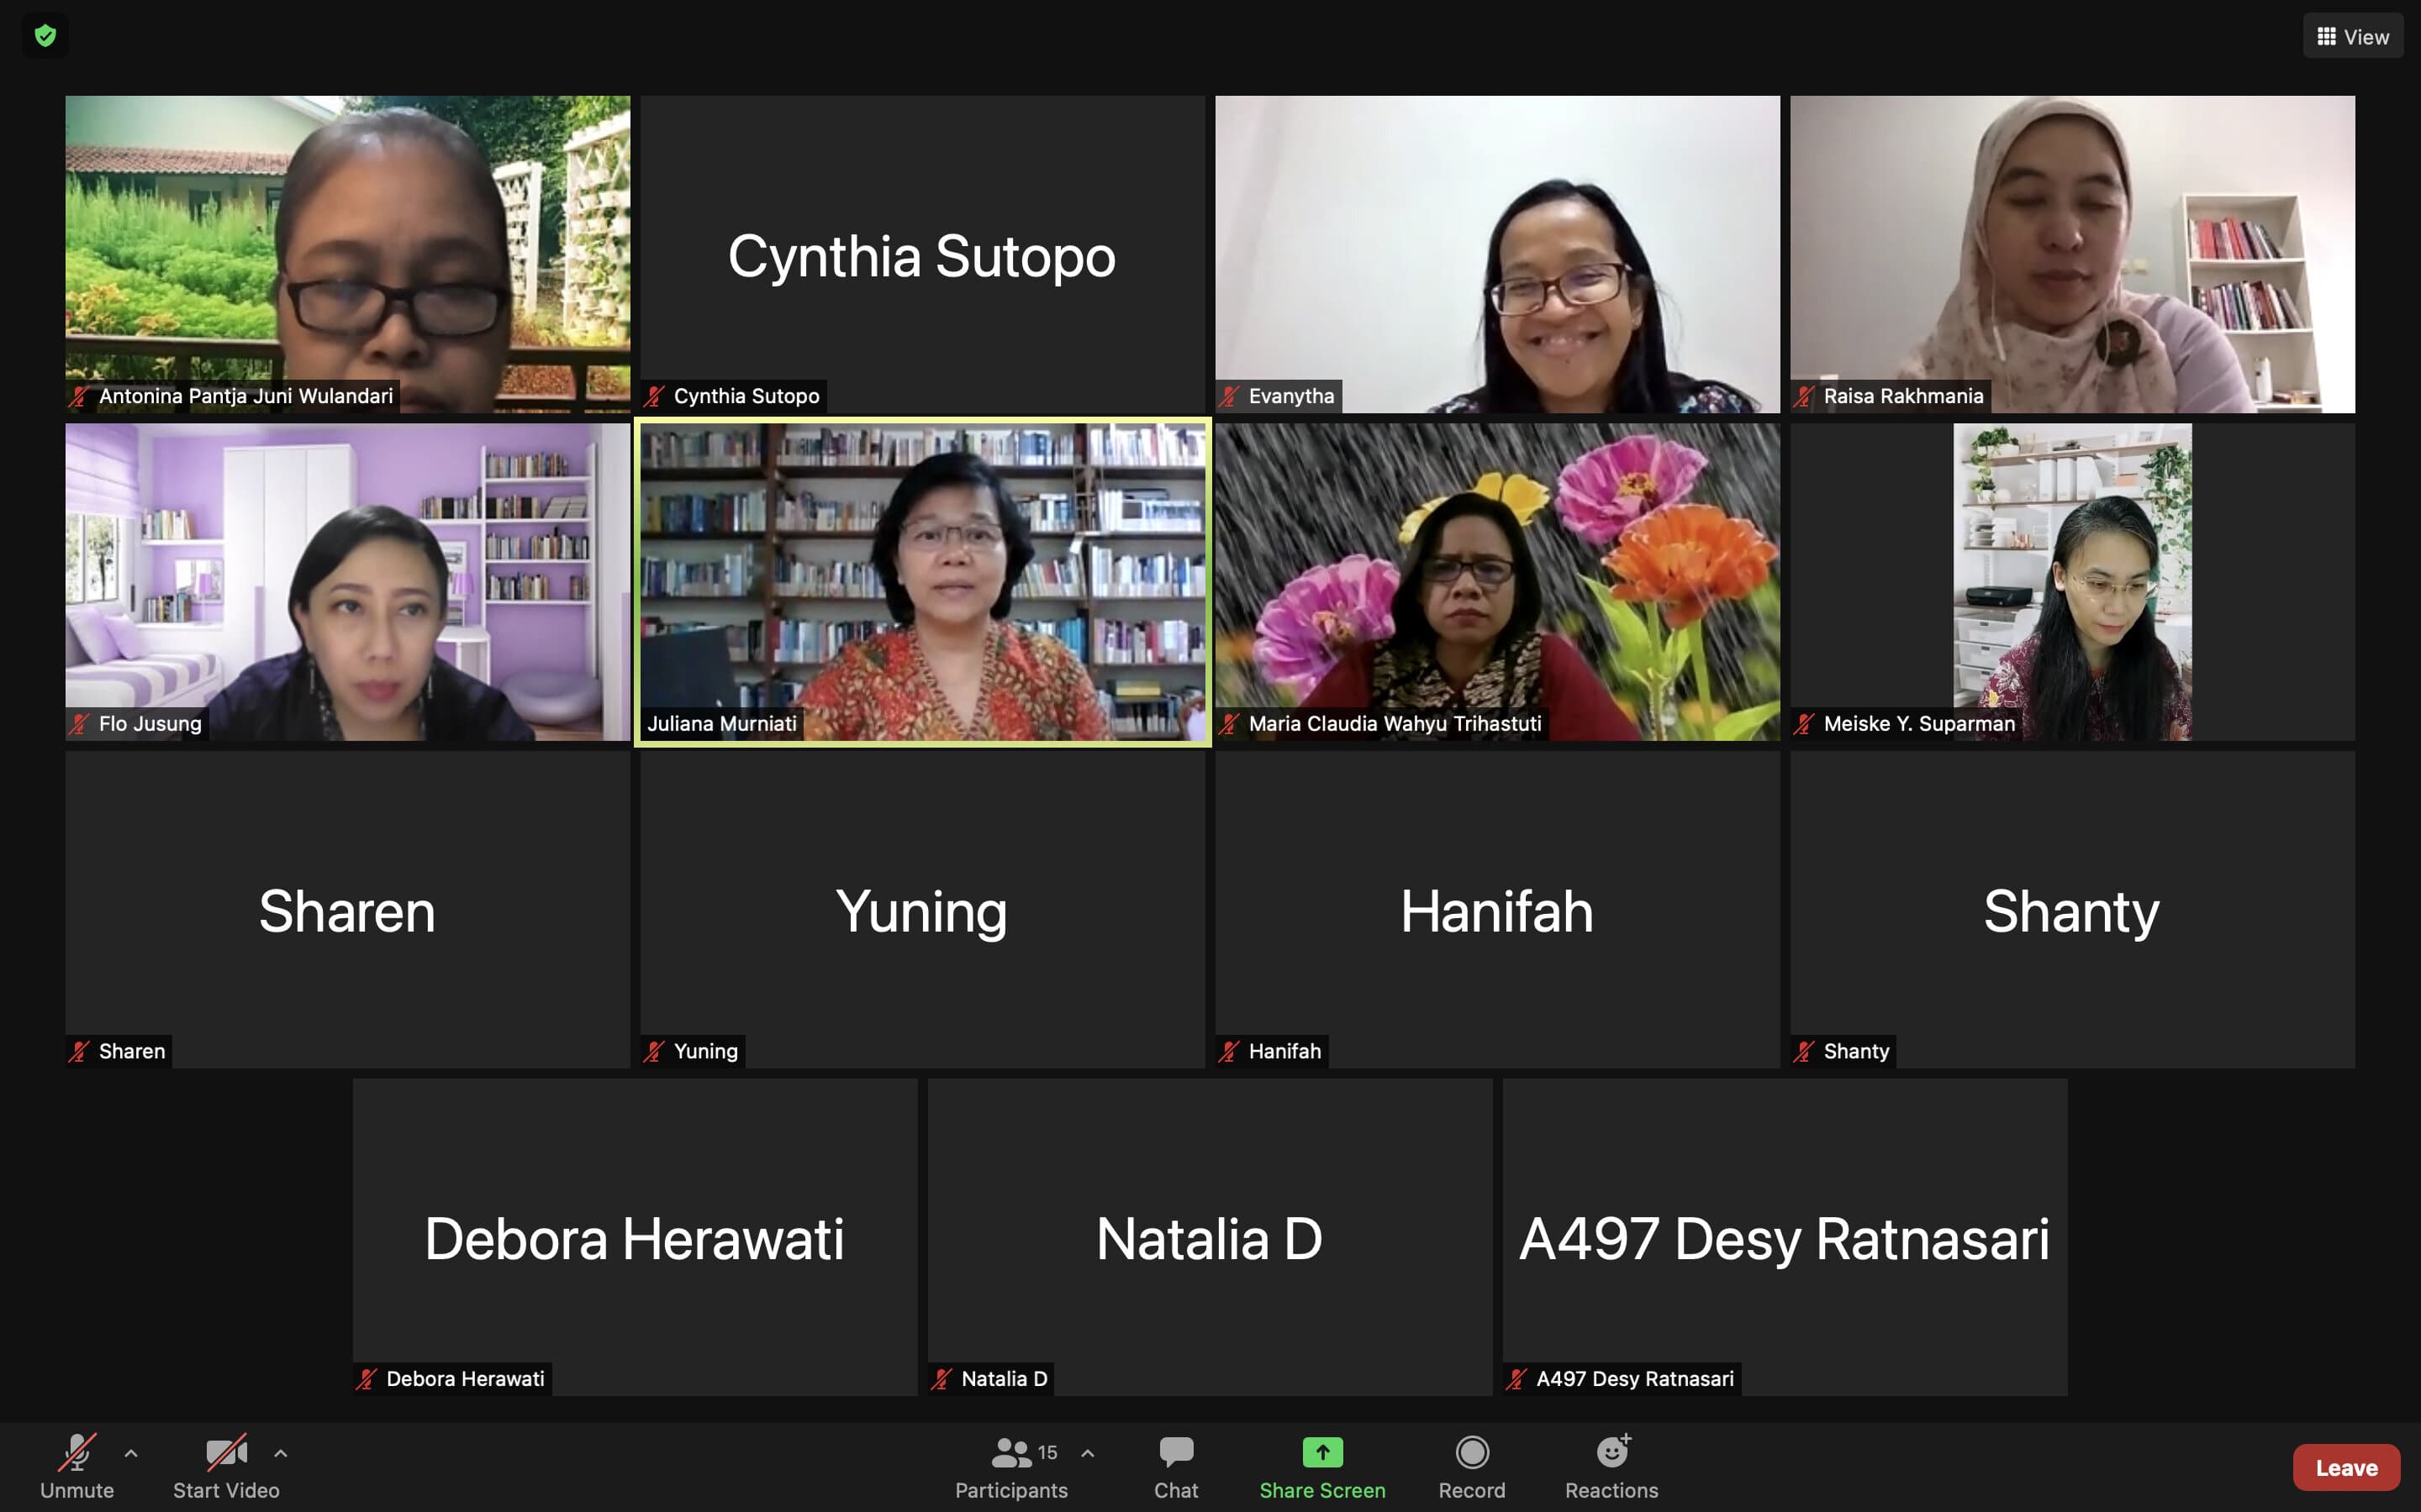The image size is (2421, 1512).
Task: Click muted mic icon on A497 Desy Ratnasari label
Action: click(1517, 1379)
